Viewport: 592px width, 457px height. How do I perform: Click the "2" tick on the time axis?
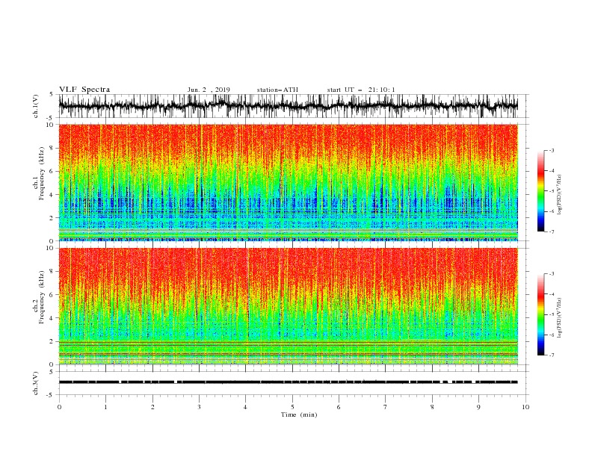(152, 407)
